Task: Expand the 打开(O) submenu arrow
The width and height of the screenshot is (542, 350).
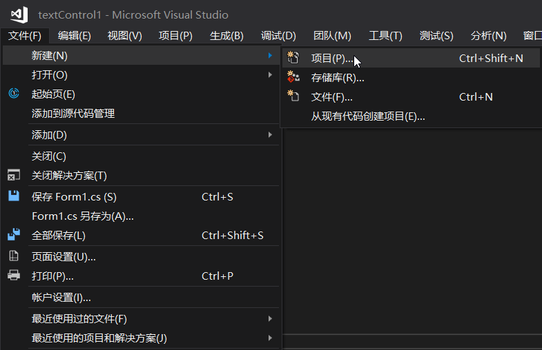Action: [270, 74]
